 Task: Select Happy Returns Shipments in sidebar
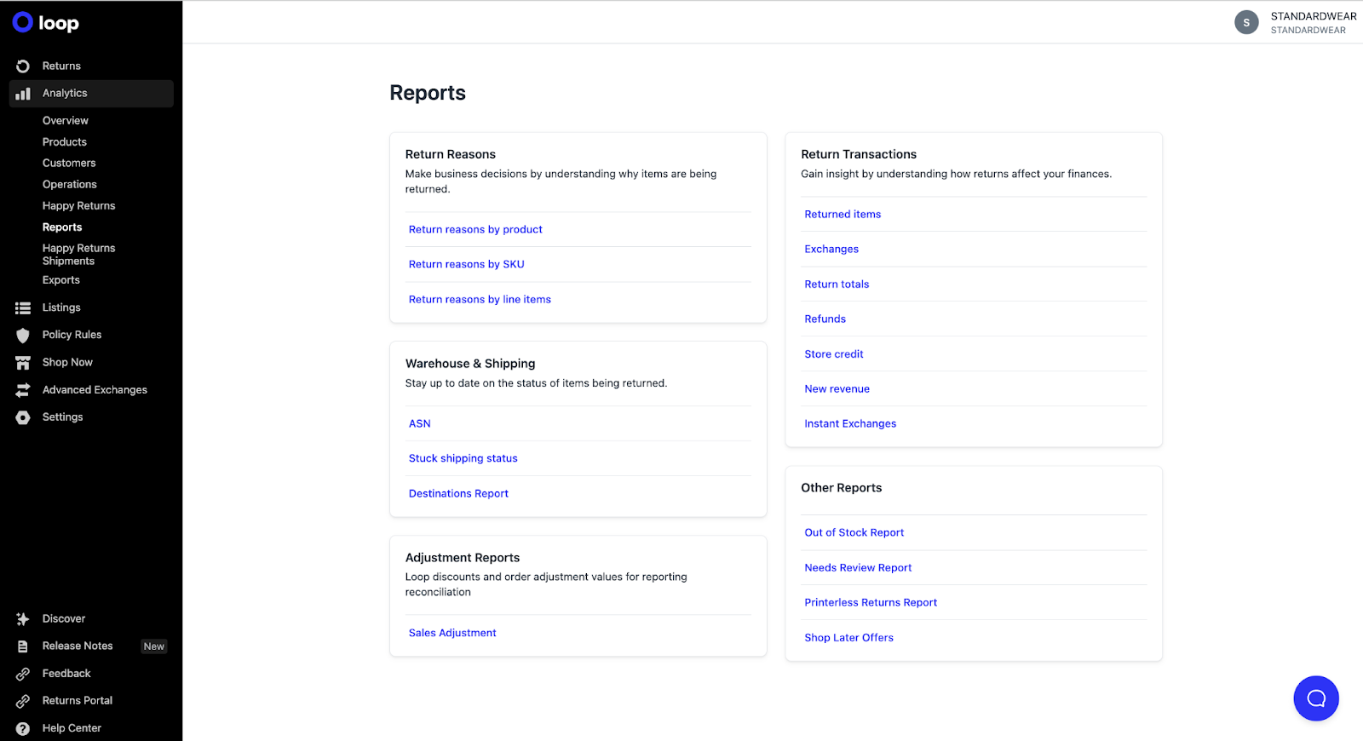(78, 255)
